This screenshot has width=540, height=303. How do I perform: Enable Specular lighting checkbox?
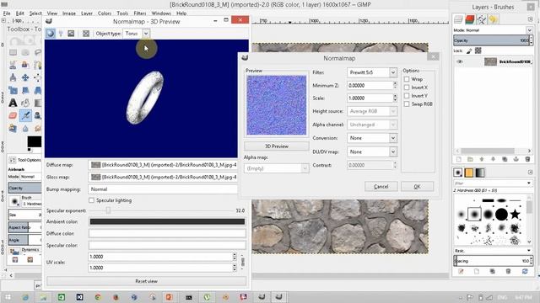(91, 200)
